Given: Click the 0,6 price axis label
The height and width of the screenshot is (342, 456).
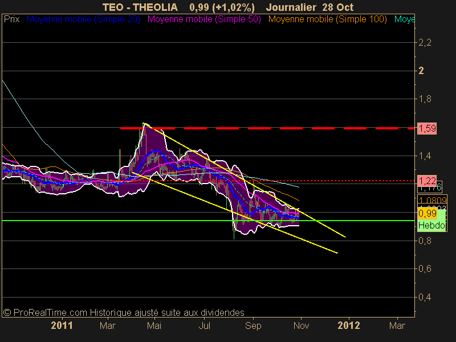Looking at the screenshot, I should pyautogui.click(x=425, y=268).
